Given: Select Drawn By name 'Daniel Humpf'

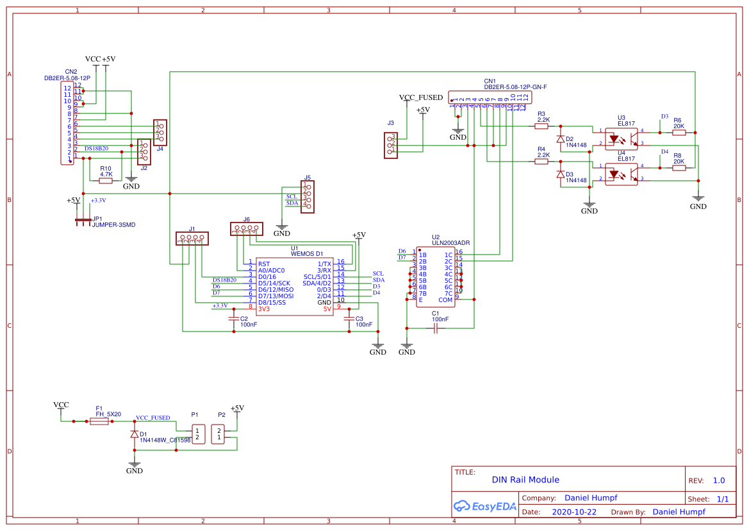Looking at the screenshot, I should tap(679, 512).
